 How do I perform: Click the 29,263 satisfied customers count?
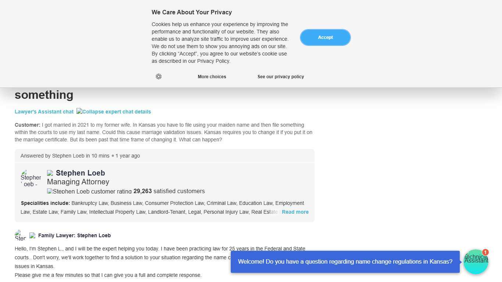tap(169, 191)
